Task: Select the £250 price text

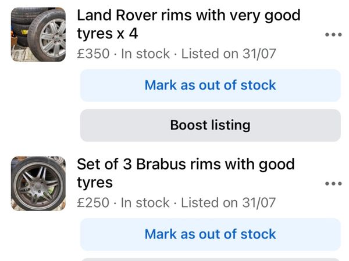Action: click(93, 202)
